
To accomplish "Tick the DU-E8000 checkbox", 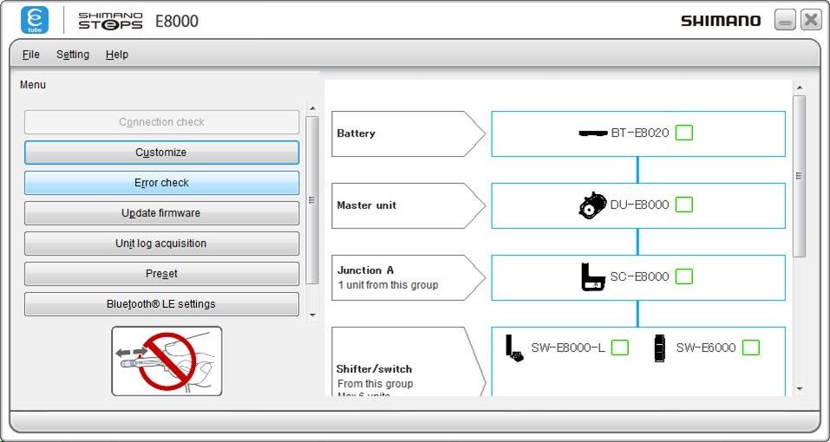I will pos(684,205).
